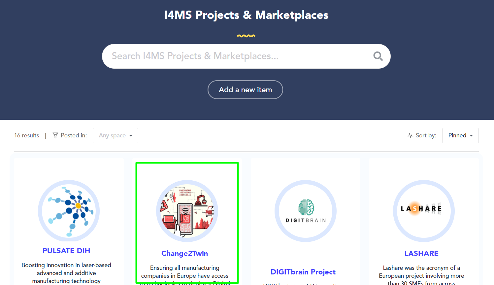Open the Change2Twin title link
The height and width of the screenshot is (285, 494).
pyautogui.click(x=184, y=253)
